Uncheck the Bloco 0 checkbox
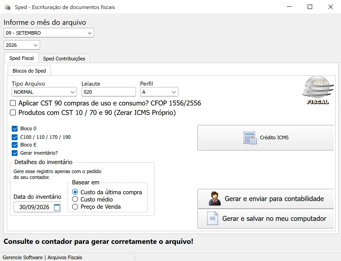 [x=14, y=128]
